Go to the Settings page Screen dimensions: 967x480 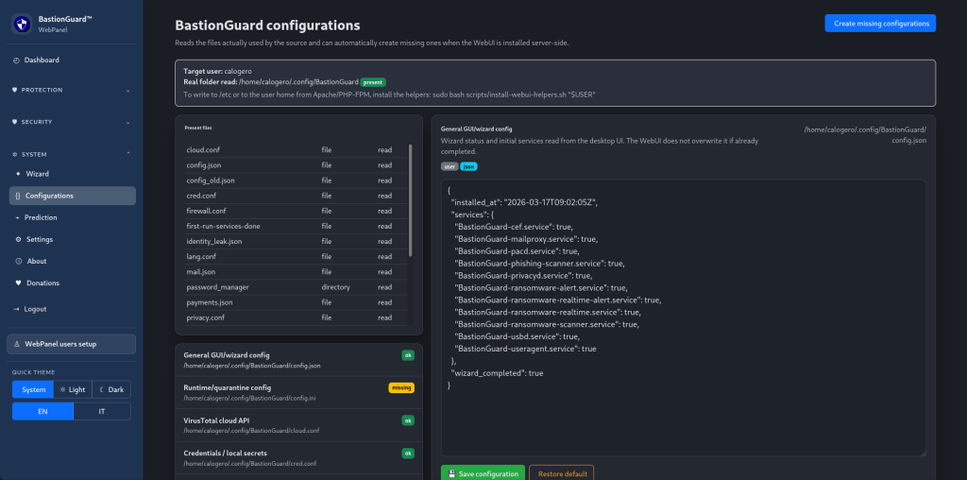(x=72, y=239)
